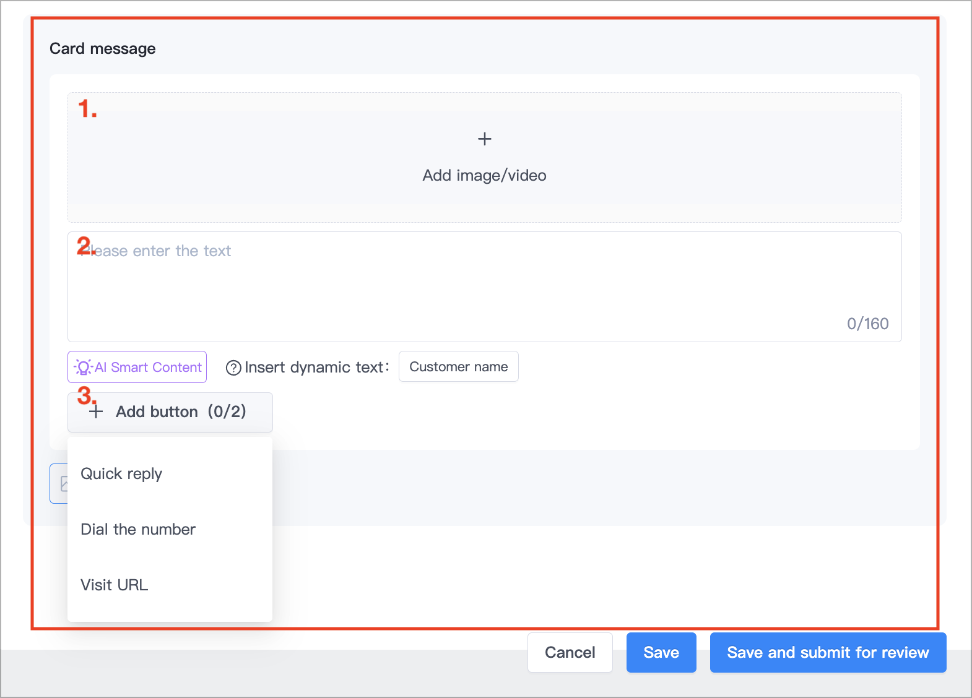Click the blue Save button

pos(661,652)
